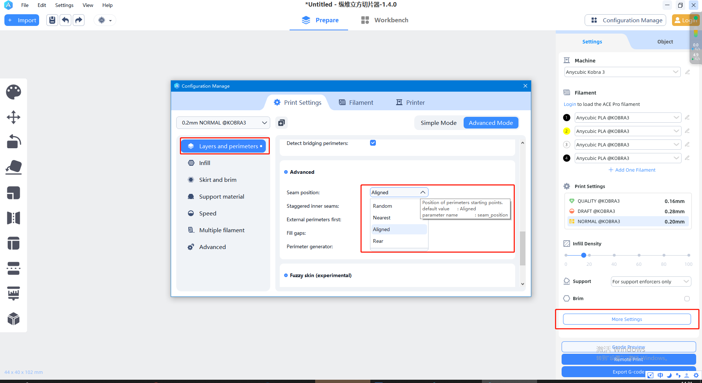The height and width of the screenshot is (383, 702).
Task: Switch to the Workbench tab
Action: pos(385,20)
